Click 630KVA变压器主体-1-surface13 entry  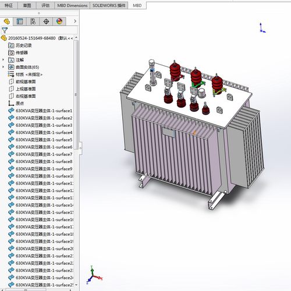[x=41, y=198]
